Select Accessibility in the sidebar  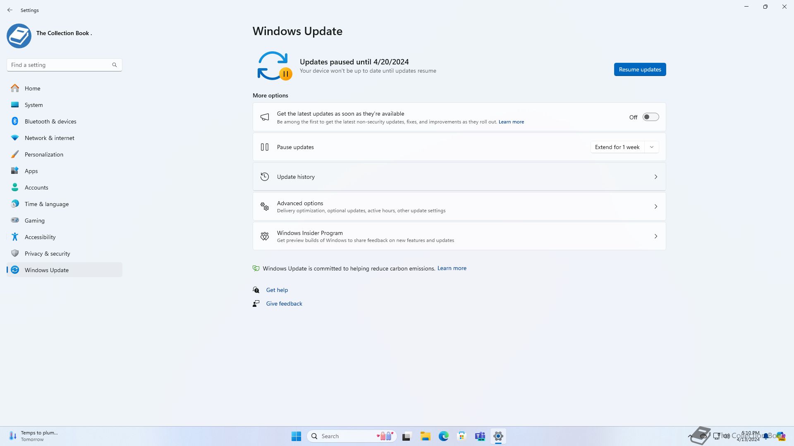point(64,237)
